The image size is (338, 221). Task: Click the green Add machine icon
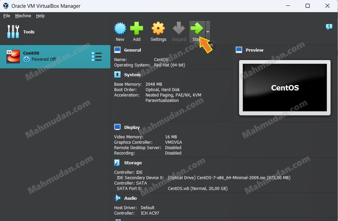(x=137, y=28)
